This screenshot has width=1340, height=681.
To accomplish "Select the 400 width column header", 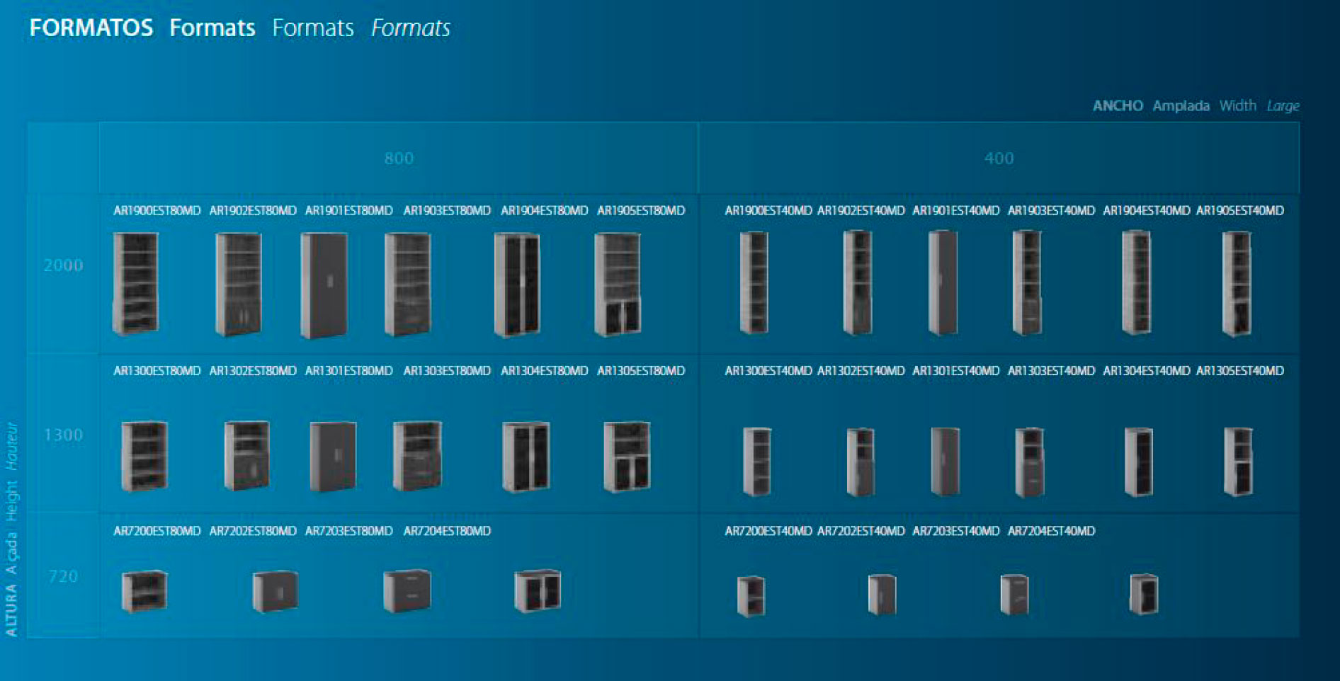I will click(x=999, y=159).
